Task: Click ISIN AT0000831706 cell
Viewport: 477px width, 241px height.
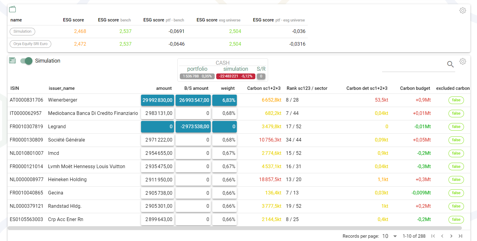Action: [x=26, y=100]
